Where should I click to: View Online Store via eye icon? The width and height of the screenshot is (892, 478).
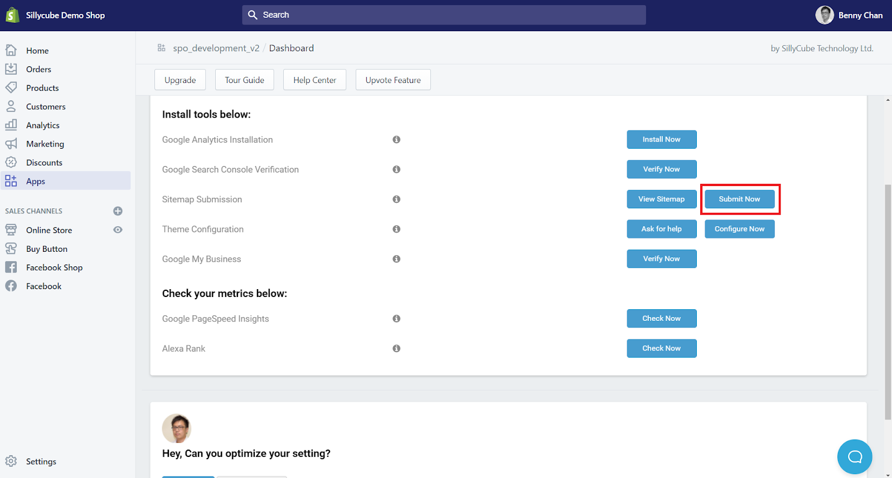pyautogui.click(x=118, y=230)
